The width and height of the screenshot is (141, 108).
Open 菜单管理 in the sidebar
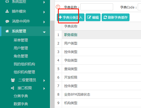[21, 40]
